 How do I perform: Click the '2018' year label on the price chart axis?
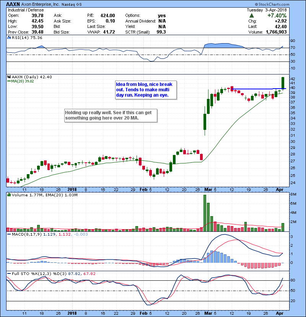click(72, 190)
